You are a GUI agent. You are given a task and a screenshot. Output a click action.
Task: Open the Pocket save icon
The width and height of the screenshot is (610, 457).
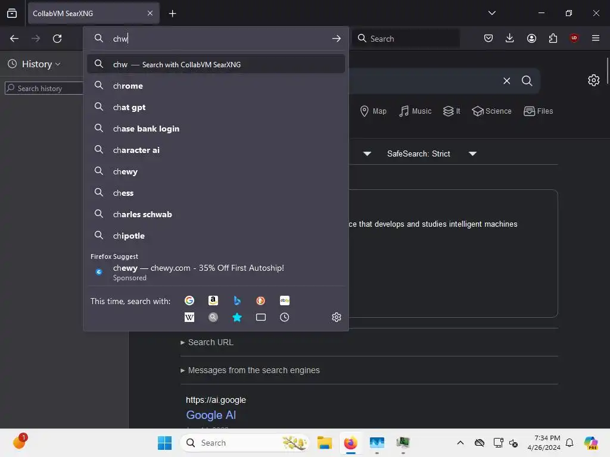point(488,38)
